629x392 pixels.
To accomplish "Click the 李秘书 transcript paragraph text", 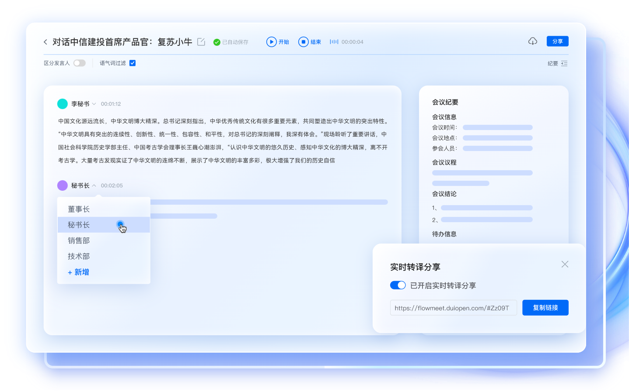I will pos(223,141).
